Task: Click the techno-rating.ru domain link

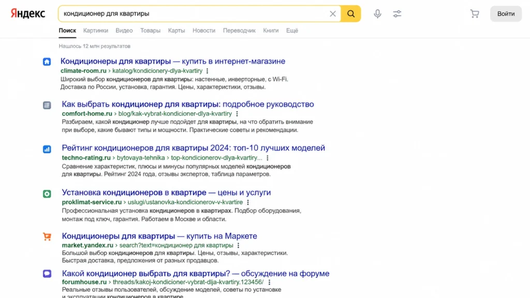Action: [86, 157]
